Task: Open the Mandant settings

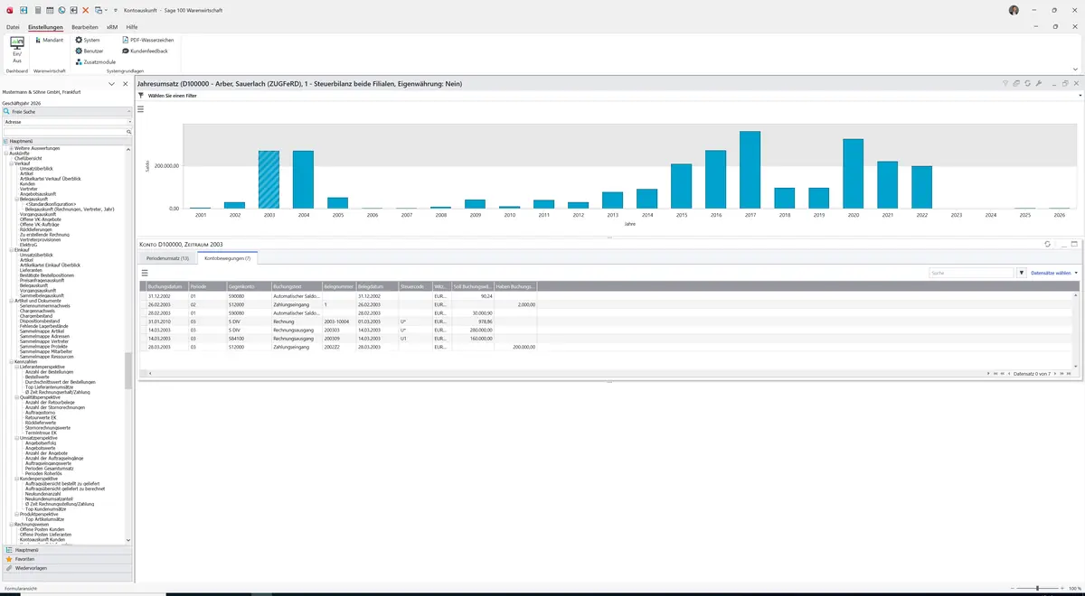Action: [x=49, y=41]
